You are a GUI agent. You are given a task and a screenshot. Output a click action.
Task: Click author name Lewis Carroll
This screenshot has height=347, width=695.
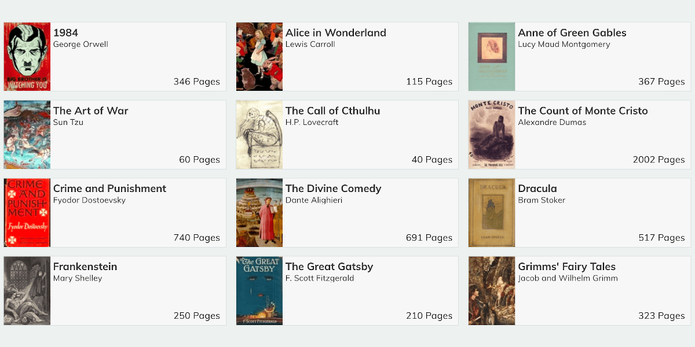point(310,45)
